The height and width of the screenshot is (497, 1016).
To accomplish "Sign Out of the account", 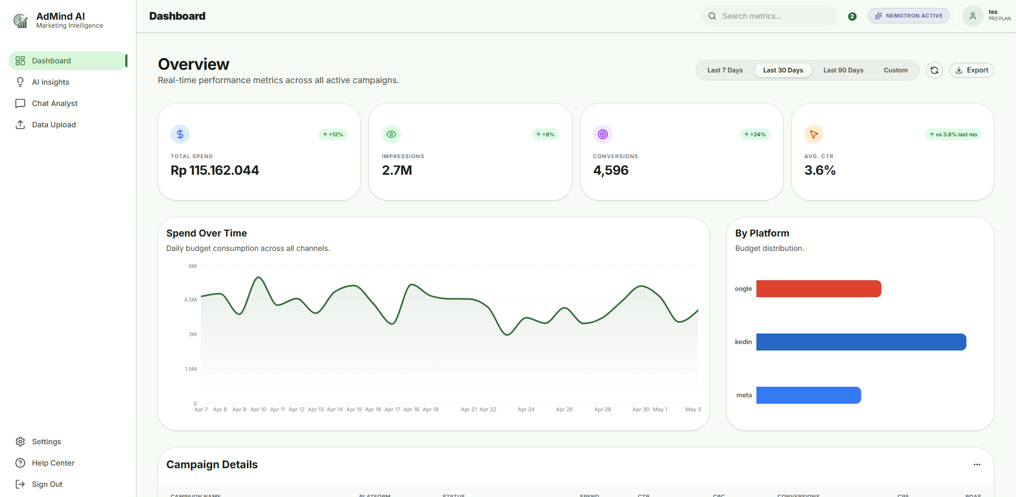I will click(68, 484).
